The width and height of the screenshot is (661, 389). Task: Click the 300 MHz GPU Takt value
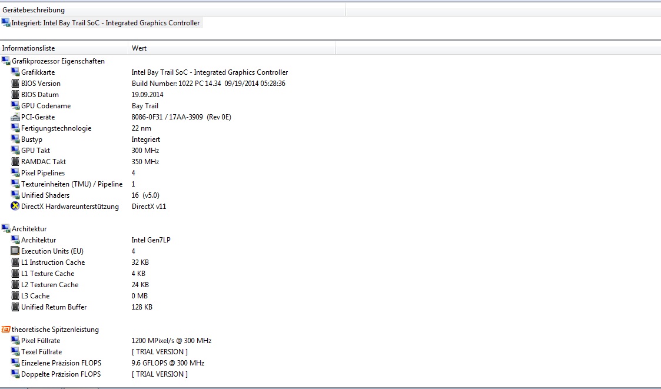[145, 151]
